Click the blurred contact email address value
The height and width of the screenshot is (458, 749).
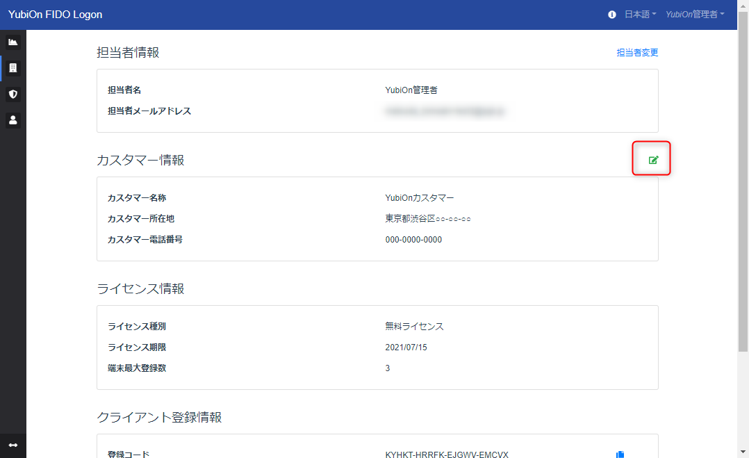point(445,111)
